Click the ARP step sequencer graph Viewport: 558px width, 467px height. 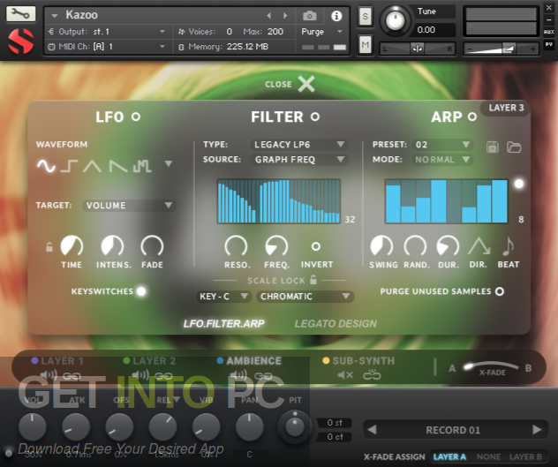pos(446,201)
